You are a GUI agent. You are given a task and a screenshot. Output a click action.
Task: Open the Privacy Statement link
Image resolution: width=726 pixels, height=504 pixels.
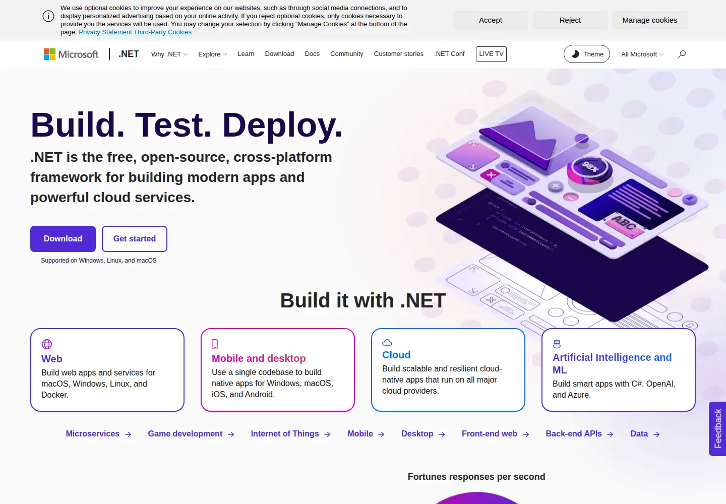click(x=105, y=32)
